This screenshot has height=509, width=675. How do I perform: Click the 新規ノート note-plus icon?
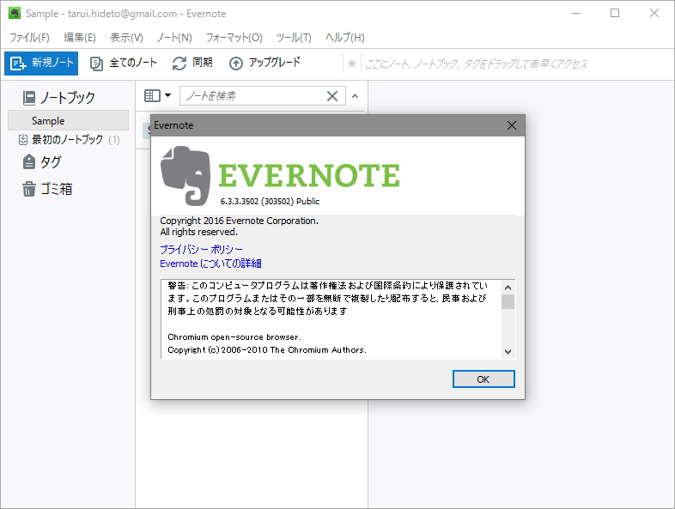(18, 64)
